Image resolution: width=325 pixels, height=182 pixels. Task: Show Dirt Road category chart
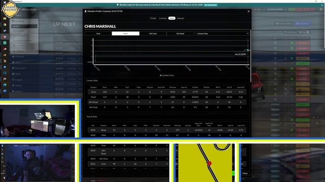180,33
